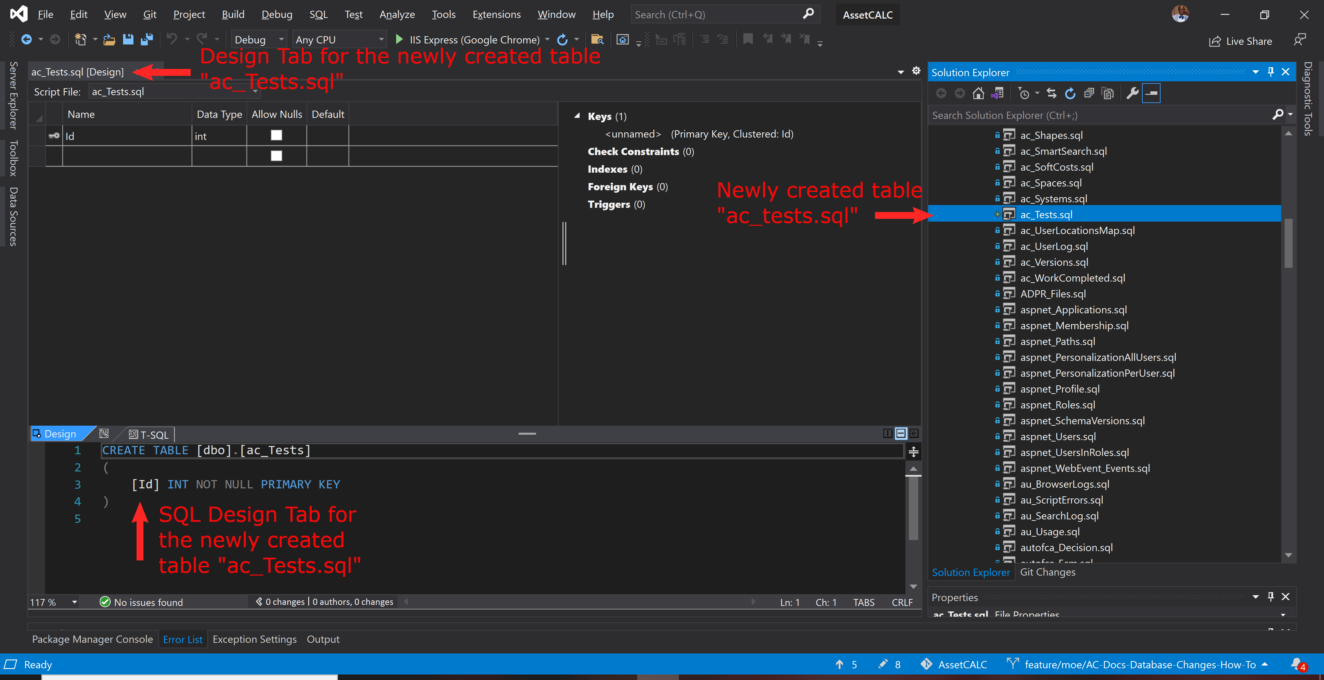The width and height of the screenshot is (1324, 680).
Task: Open the File menu
Action: [x=45, y=14]
